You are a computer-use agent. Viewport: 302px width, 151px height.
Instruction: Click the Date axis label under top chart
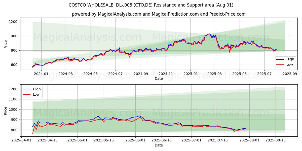click(x=159, y=79)
